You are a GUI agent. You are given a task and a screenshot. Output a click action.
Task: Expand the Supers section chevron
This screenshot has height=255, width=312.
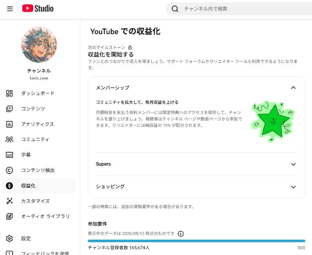click(x=293, y=164)
